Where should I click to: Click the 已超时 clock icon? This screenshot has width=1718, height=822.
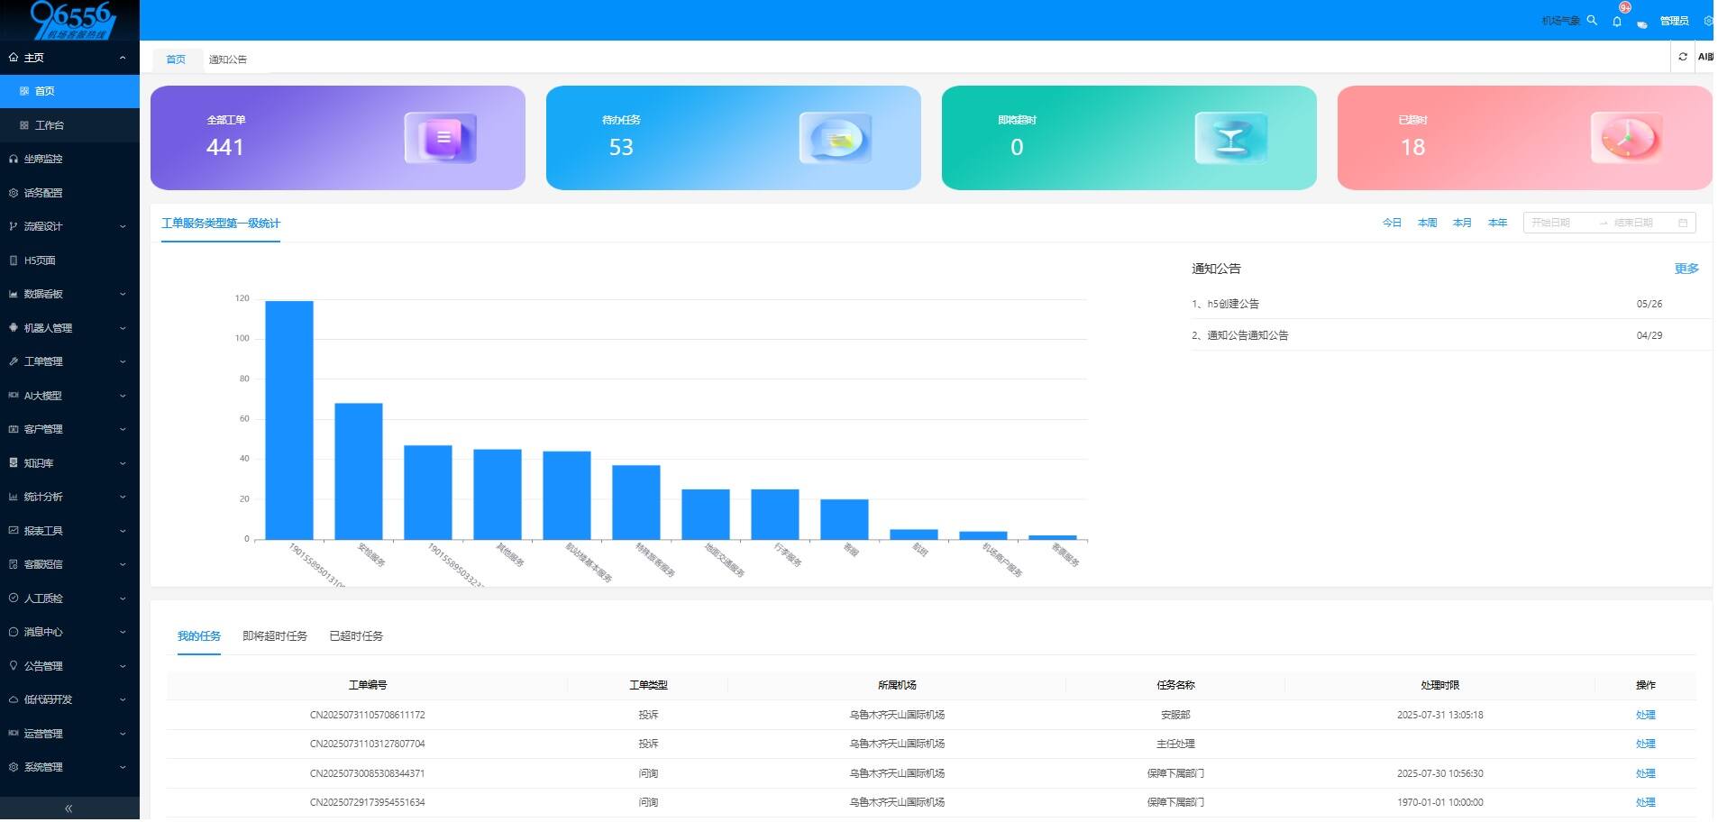click(x=1626, y=138)
